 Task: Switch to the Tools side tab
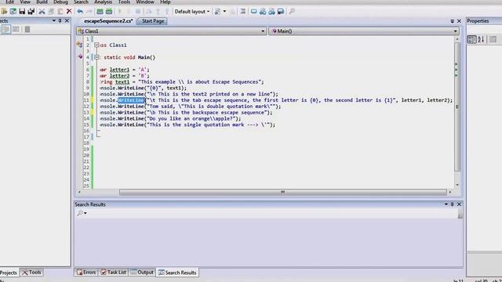tap(31, 273)
